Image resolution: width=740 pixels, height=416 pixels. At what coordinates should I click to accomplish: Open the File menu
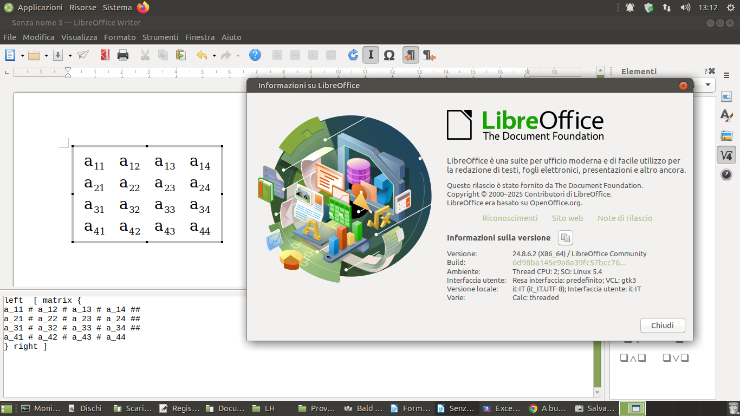(x=10, y=37)
